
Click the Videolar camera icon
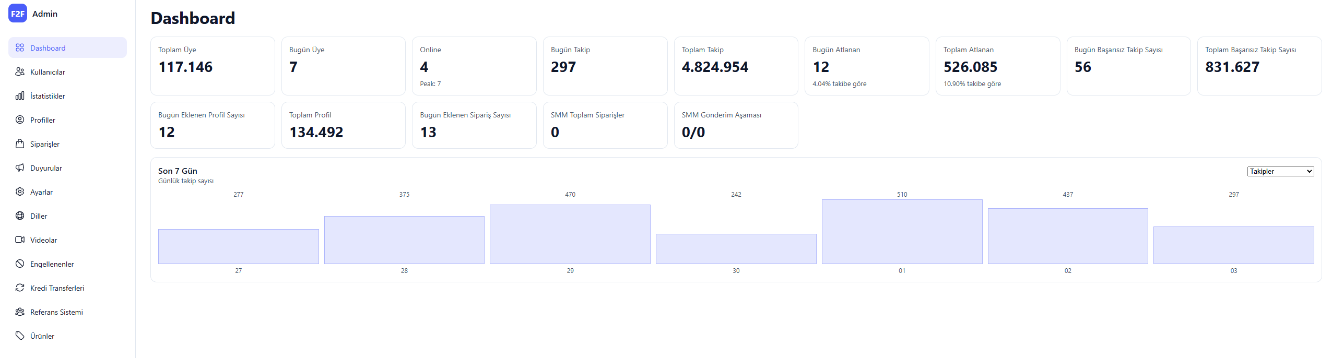20,240
